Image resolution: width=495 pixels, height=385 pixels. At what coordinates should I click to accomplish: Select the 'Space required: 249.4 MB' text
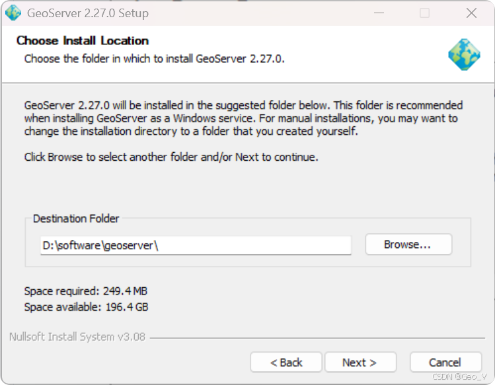click(x=86, y=291)
